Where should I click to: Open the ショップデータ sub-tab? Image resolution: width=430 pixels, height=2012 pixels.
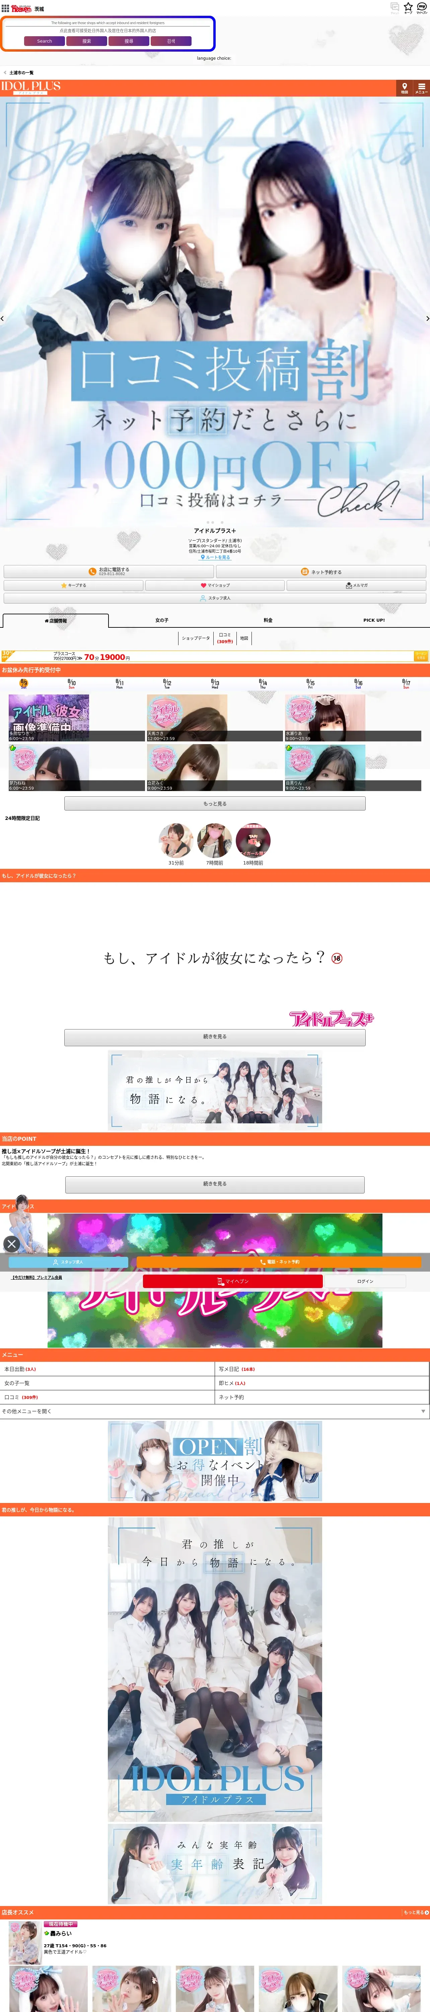(x=196, y=638)
